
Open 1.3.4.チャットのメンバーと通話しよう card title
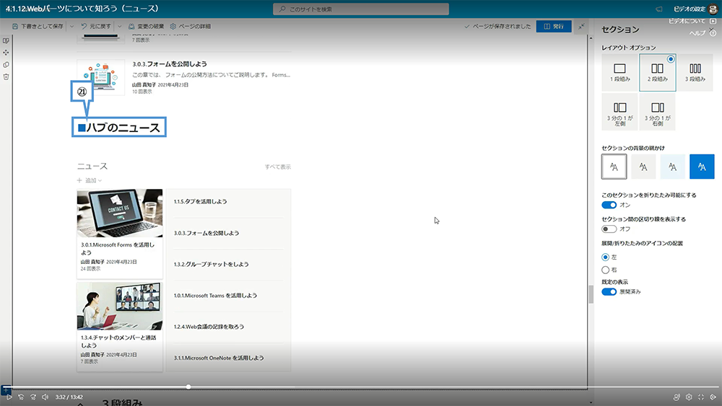118,341
